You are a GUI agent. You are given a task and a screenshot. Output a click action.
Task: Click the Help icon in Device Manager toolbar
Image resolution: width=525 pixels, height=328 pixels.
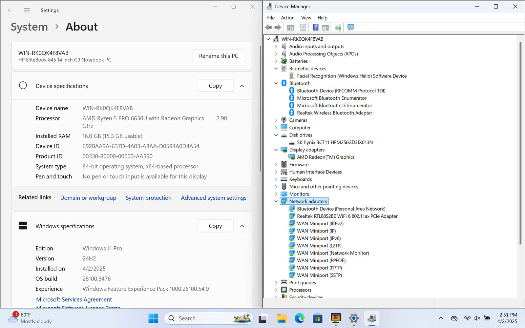point(315,27)
